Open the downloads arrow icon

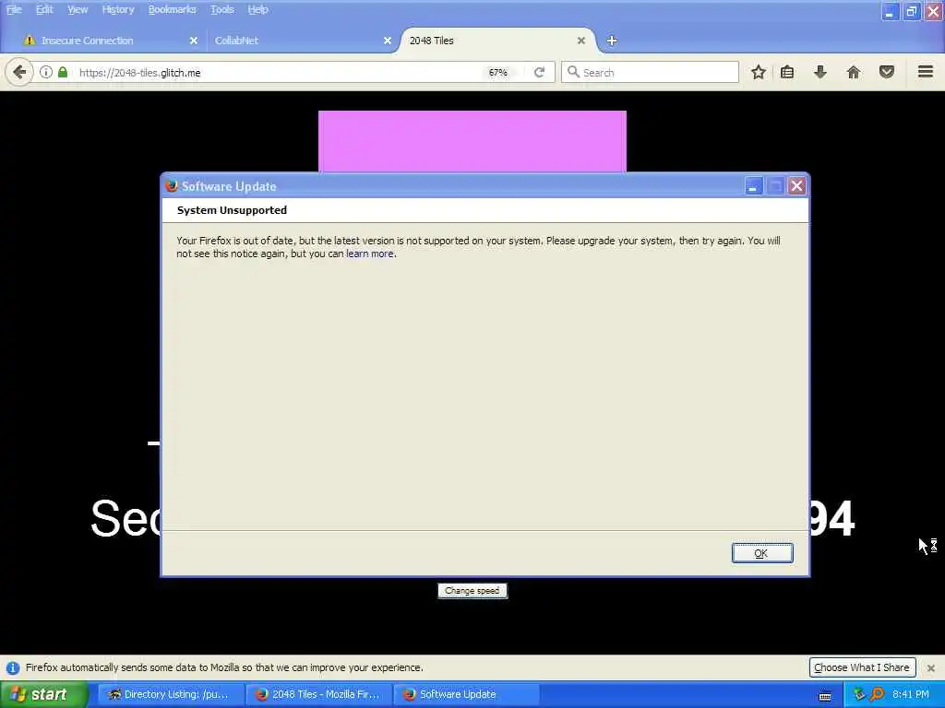(820, 72)
